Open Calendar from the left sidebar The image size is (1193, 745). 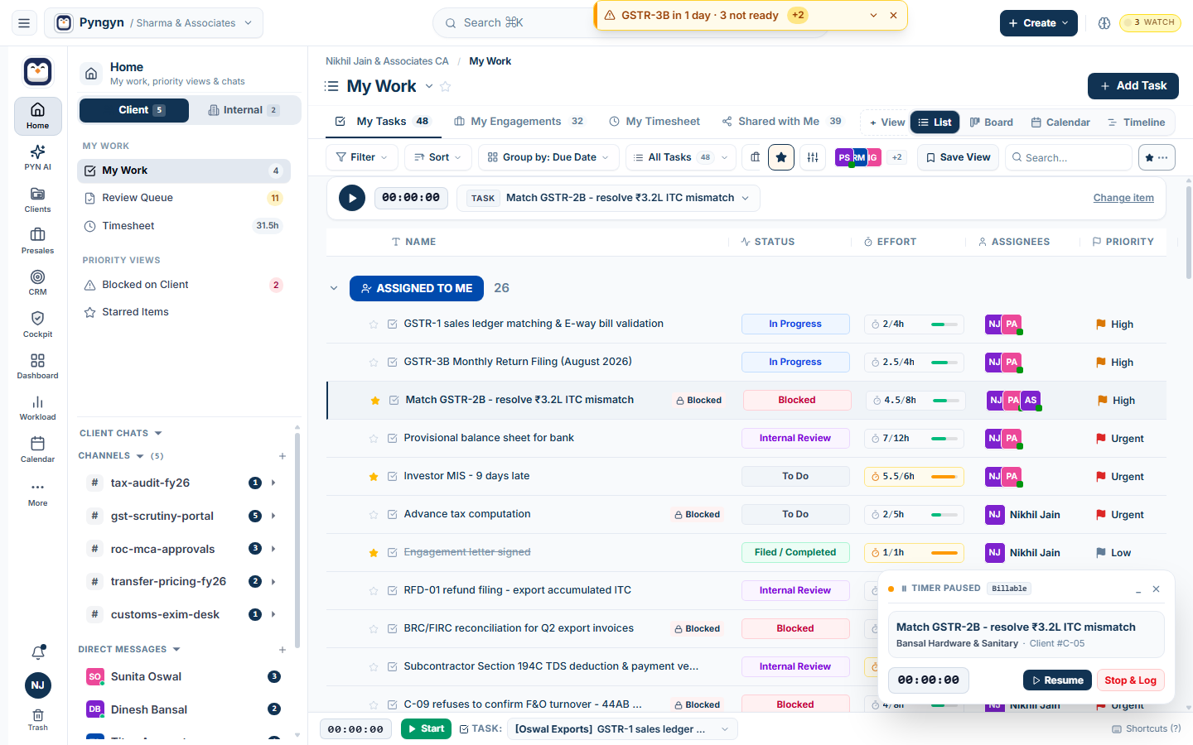pos(37,449)
